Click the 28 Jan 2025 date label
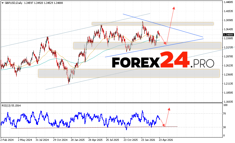Image resolution: width=235 pixels, height=143 pixels. tap(77, 140)
